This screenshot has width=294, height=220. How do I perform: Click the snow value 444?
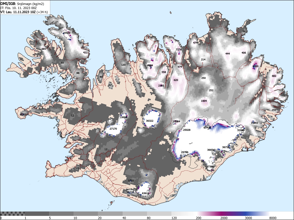click(228, 54)
